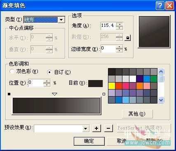The image size is (176, 151).
Task: Click the 角度 angle input field
Action: point(108,26)
